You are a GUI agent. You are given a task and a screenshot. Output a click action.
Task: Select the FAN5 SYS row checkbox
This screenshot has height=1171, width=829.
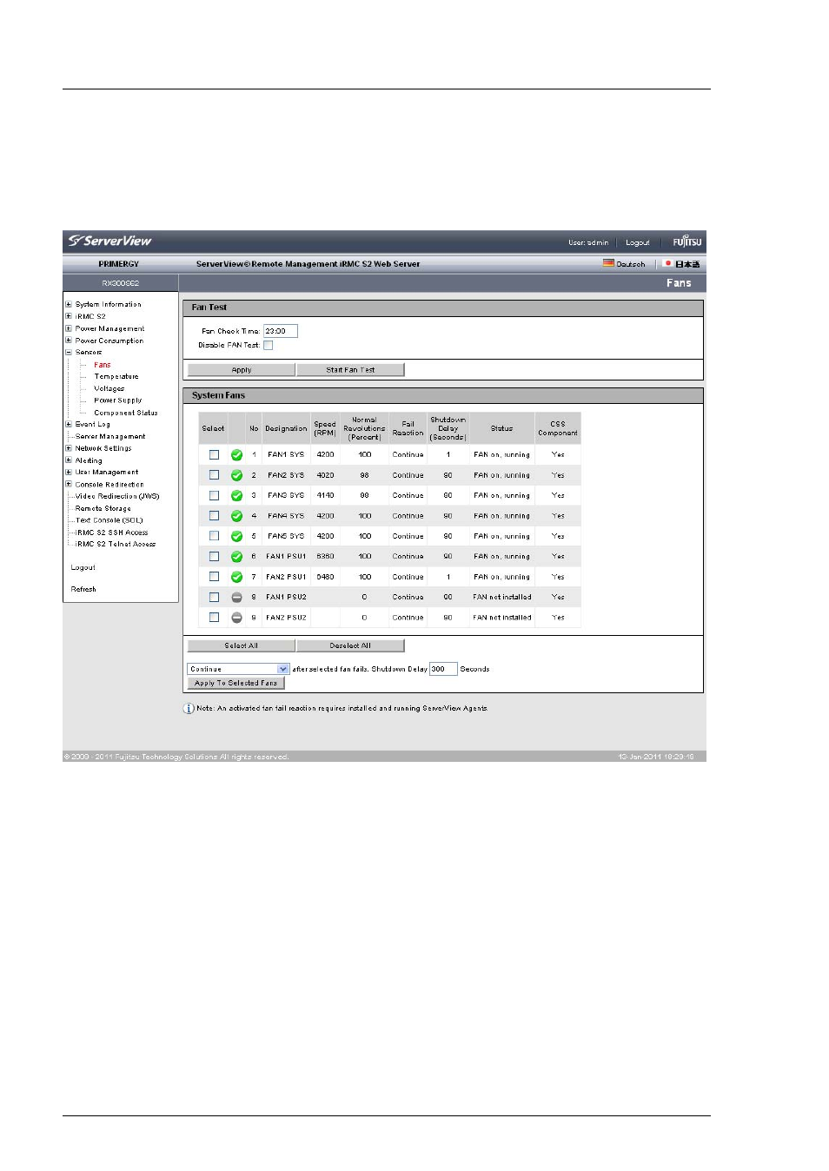pyautogui.click(x=214, y=536)
